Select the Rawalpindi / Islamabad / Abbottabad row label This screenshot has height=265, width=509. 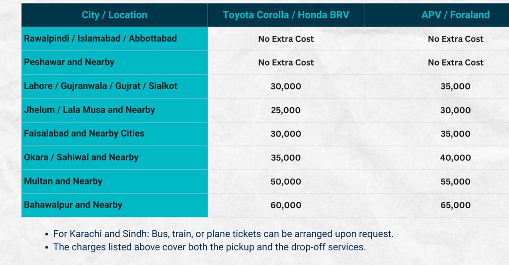tap(100, 39)
